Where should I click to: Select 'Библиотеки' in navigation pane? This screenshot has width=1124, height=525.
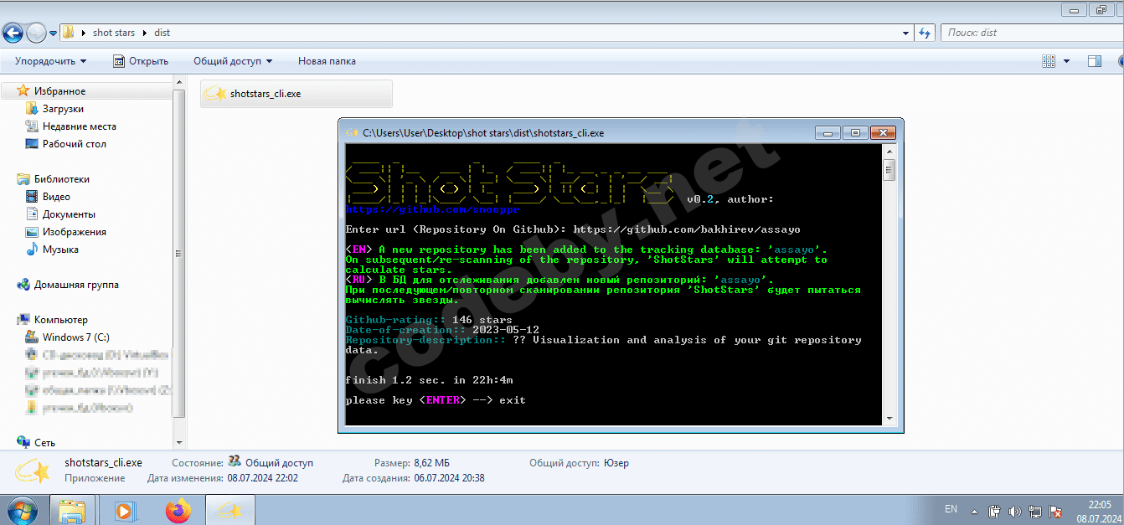click(x=61, y=179)
